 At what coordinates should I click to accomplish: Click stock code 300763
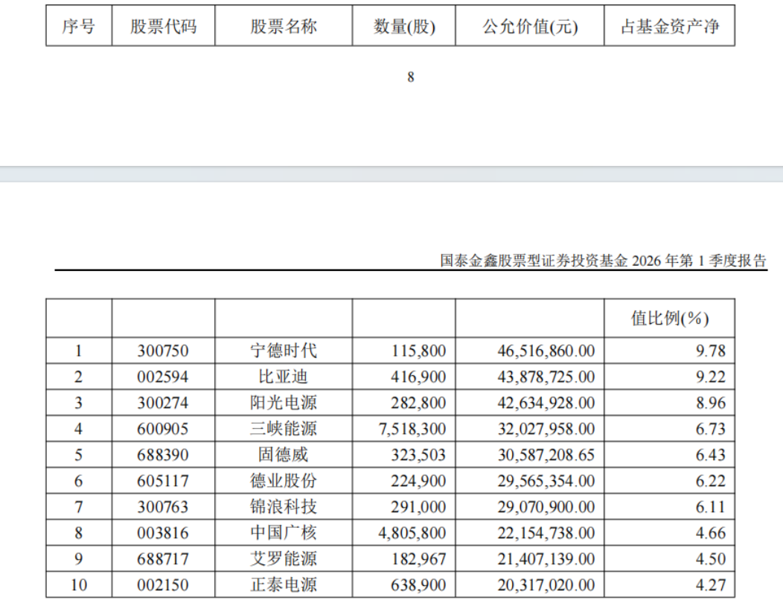[x=163, y=506]
